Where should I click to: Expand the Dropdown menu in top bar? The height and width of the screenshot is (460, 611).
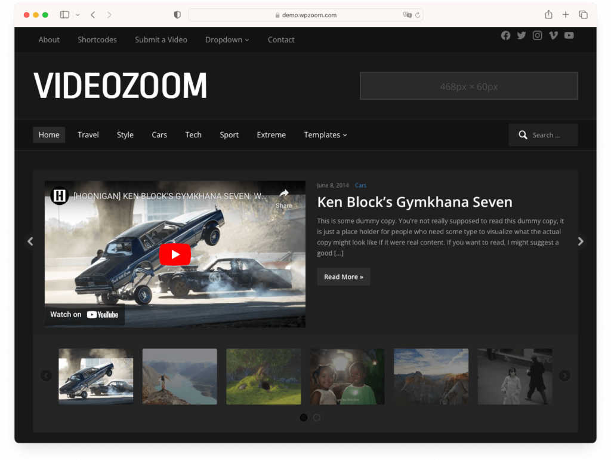[227, 40]
